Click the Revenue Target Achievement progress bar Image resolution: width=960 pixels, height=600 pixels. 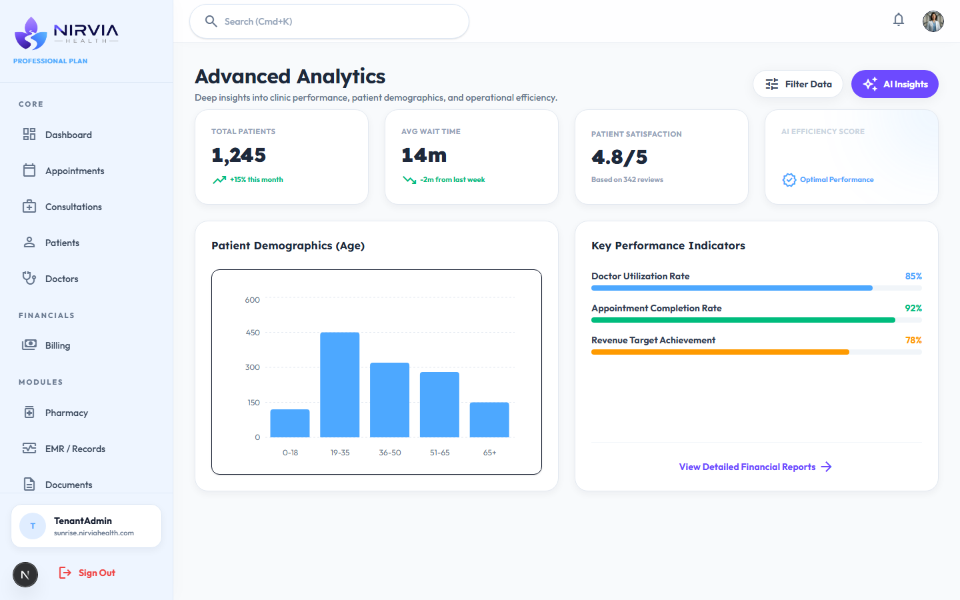pyautogui.click(x=757, y=352)
